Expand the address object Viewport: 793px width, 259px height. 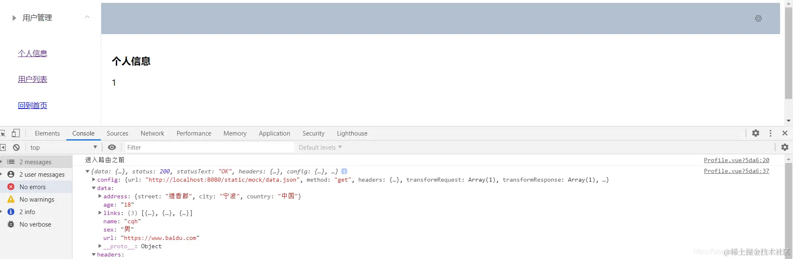point(100,196)
